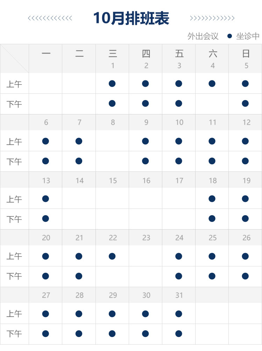
Task: Click the date number 16
Action: pos(146,180)
